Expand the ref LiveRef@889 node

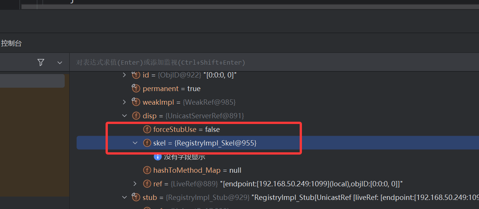(135, 184)
